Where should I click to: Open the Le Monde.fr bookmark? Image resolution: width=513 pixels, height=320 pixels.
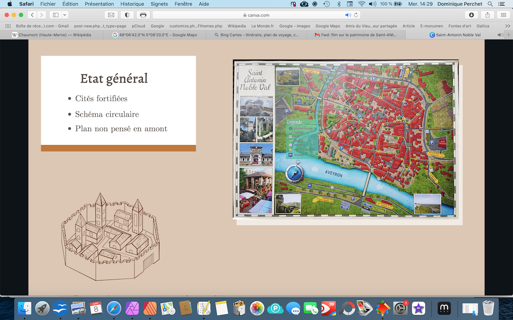pyautogui.click(x=263, y=26)
